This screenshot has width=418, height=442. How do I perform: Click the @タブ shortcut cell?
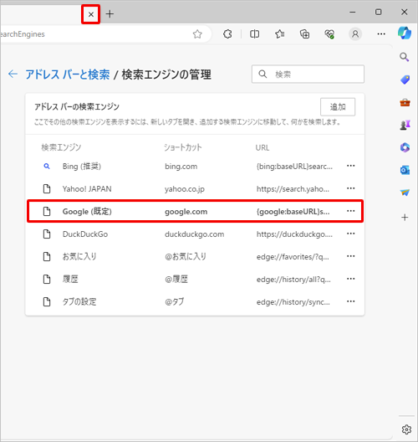174,301
